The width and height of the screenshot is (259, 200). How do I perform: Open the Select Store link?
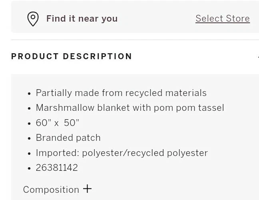point(222,18)
